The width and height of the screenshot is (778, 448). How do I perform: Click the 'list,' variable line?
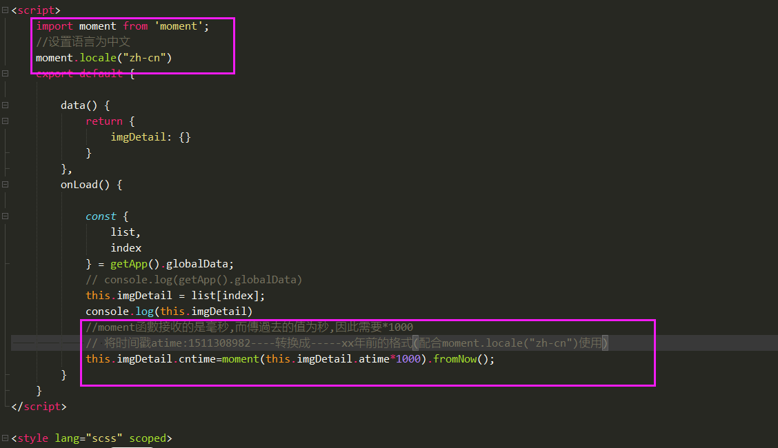pyautogui.click(x=126, y=232)
